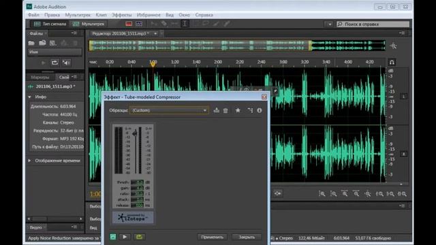This screenshot has height=245, width=436.
Task: Click Zoom to Selection icon
Action: [x=402, y=194]
